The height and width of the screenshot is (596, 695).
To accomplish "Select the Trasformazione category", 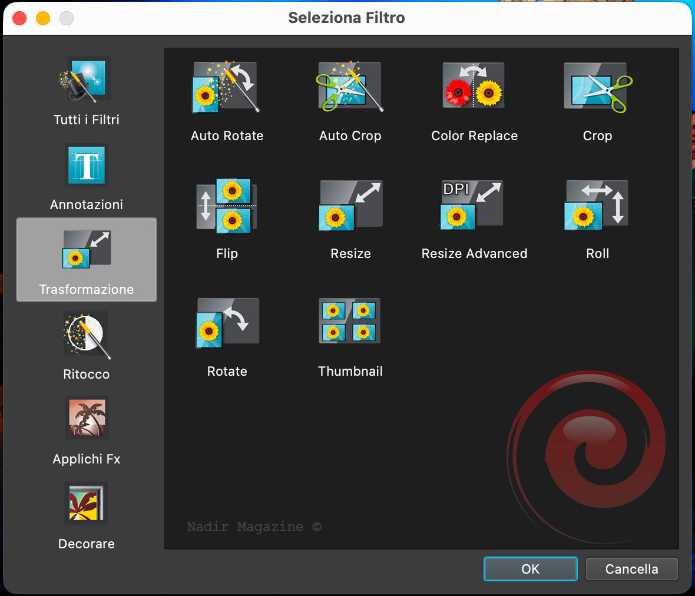I will point(87,260).
